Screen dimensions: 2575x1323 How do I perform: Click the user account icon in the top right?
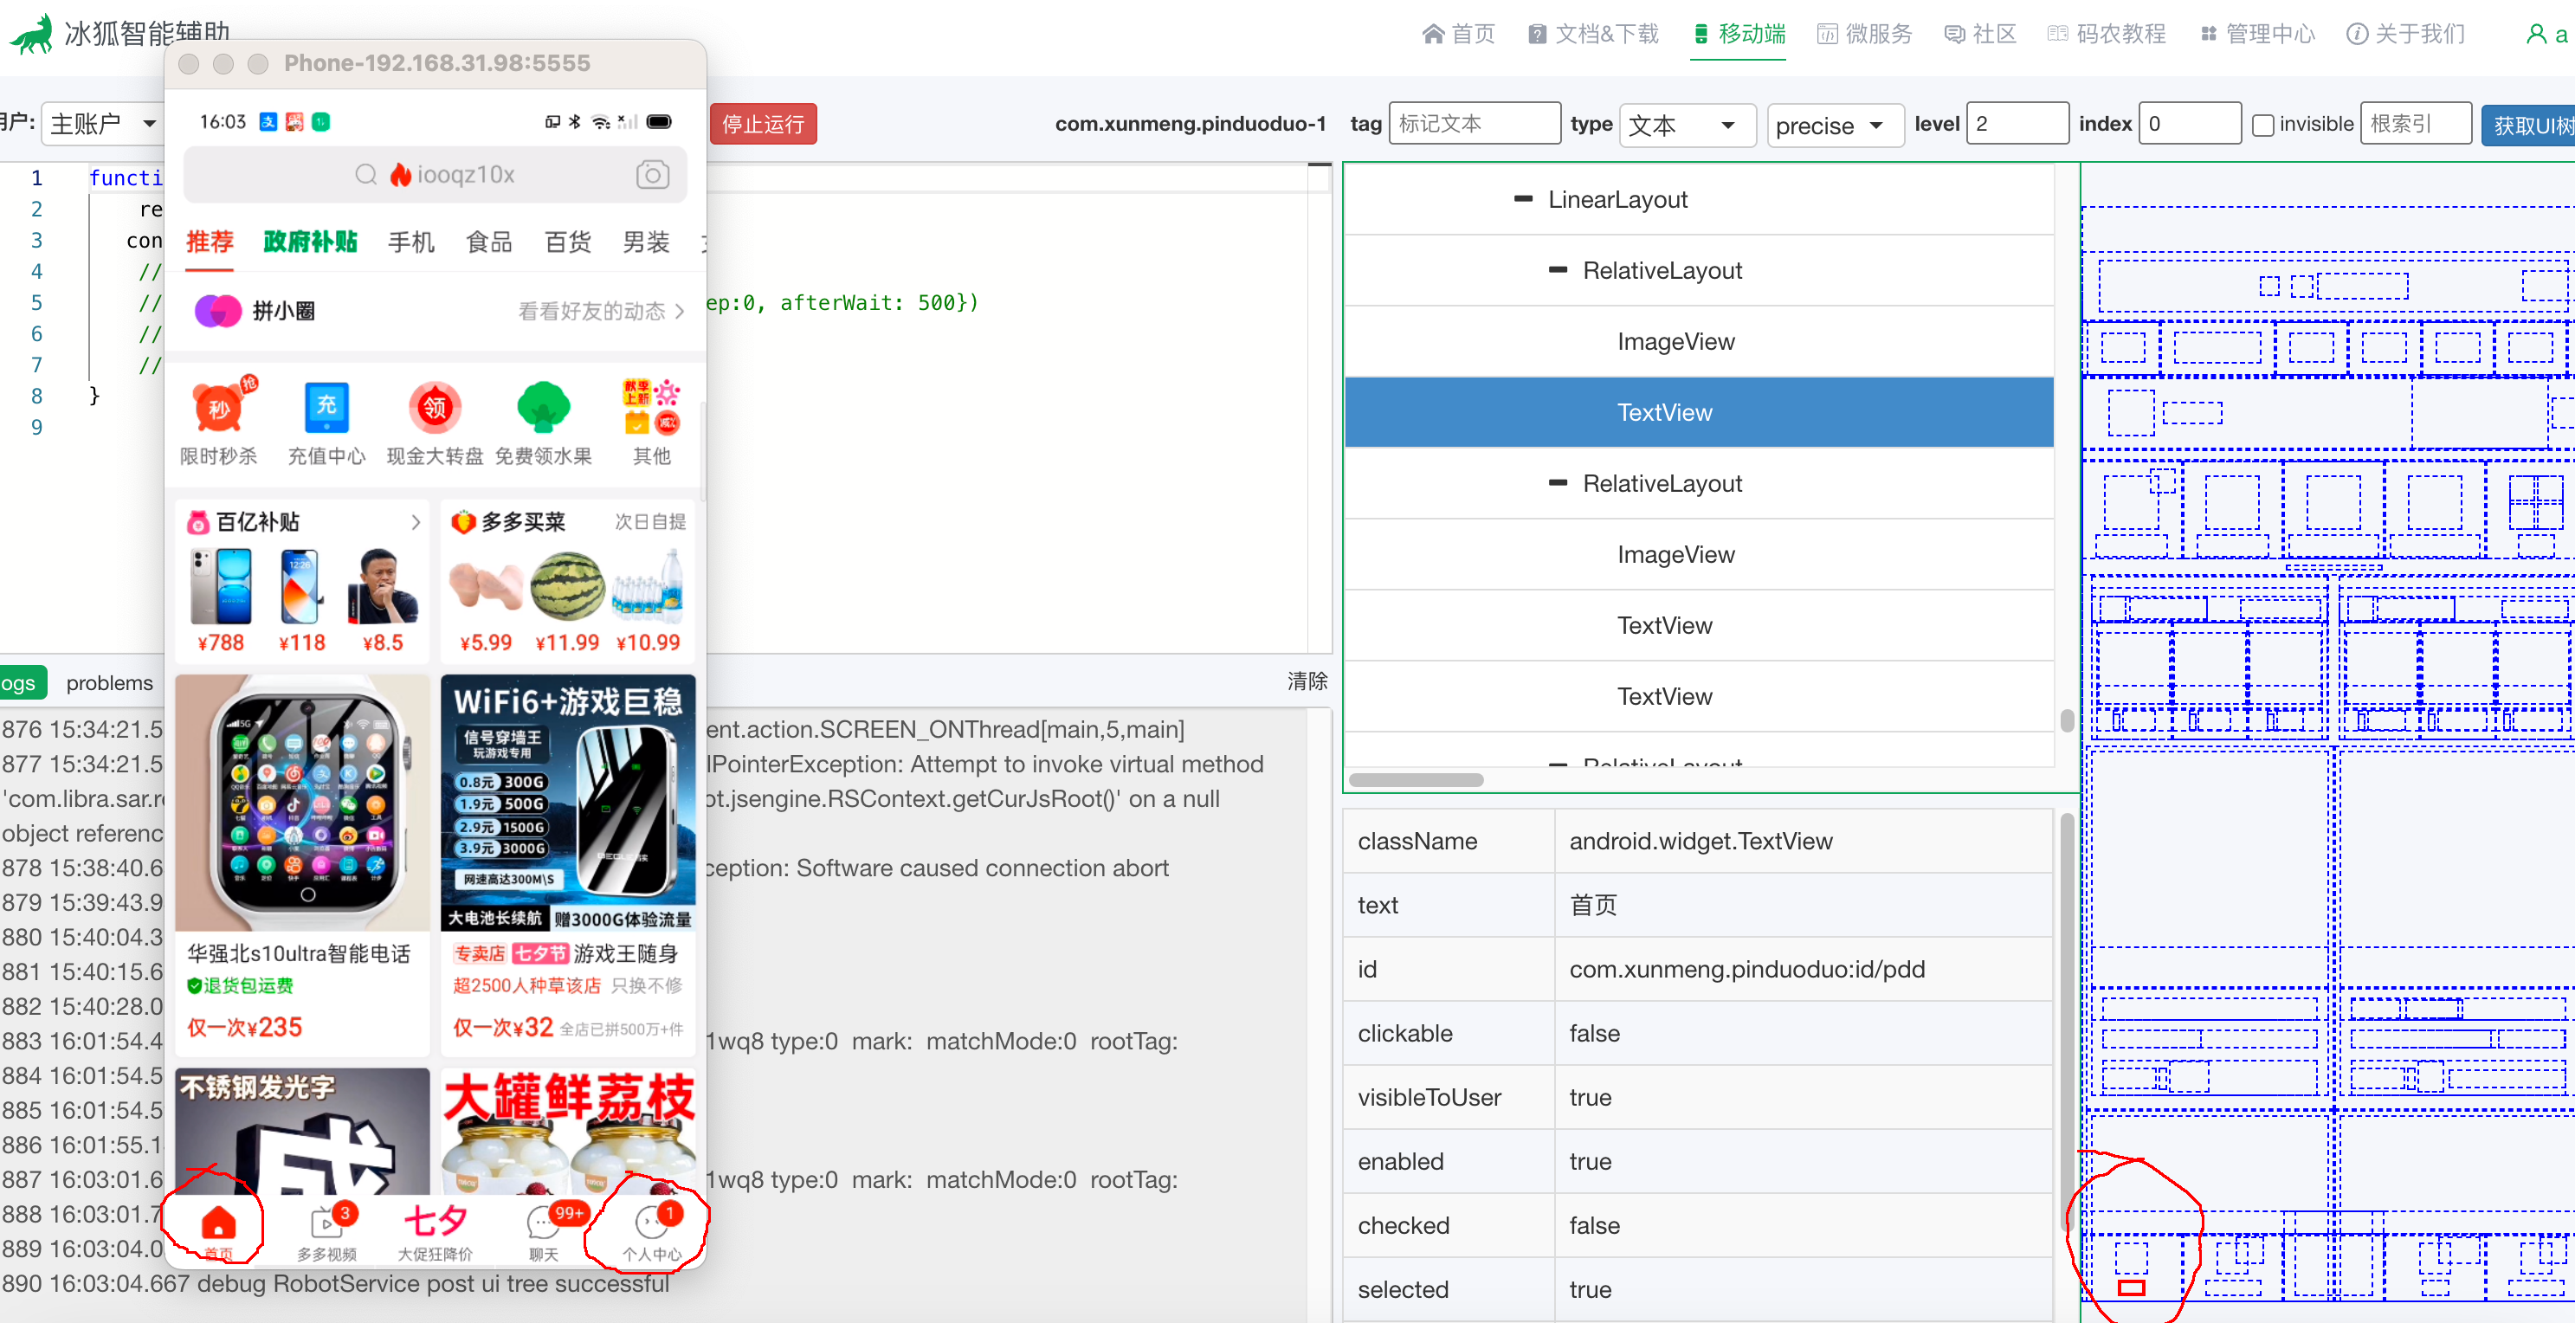(x=2536, y=34)
